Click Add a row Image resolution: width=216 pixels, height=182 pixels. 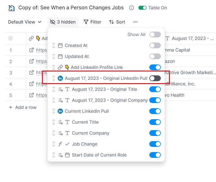(x=23, y=107)
